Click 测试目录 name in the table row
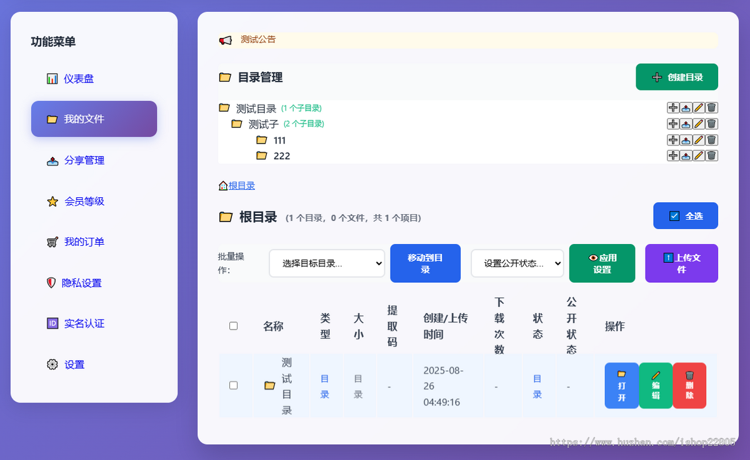 click(x=287, y=386)
